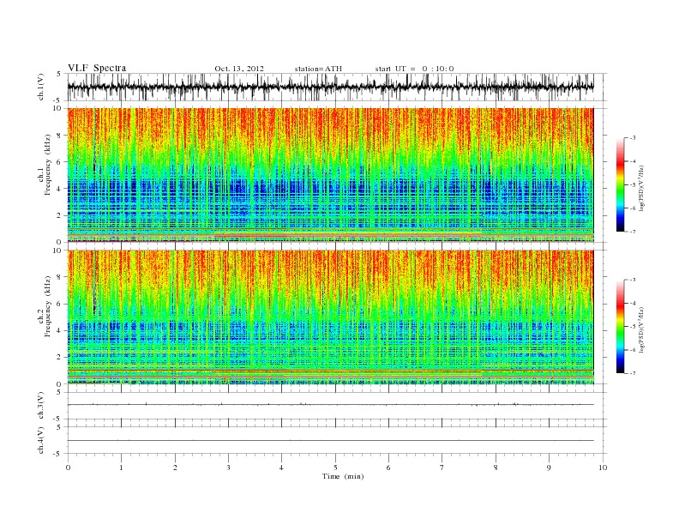This screenshot has height=525, width=679.
Task: Click the ch.3 flat waveform trace
Action: (331, 405)
